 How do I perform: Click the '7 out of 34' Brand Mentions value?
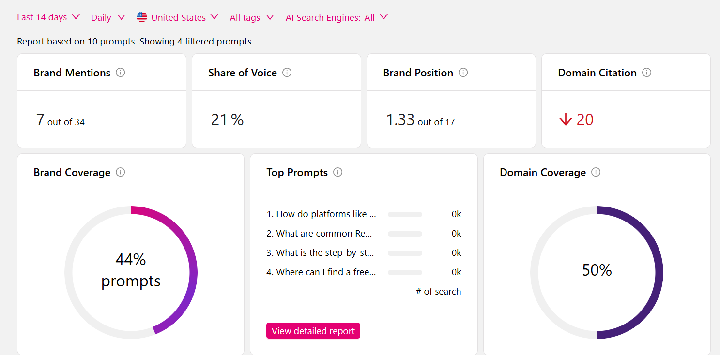coord(61,119)
